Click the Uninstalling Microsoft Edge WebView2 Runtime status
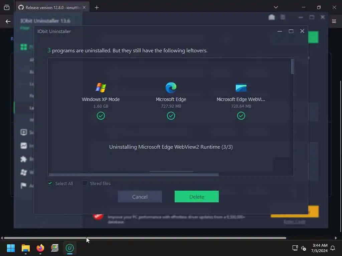Image resolution: width=342 pixels, height=256 pixels. [171, 147]
